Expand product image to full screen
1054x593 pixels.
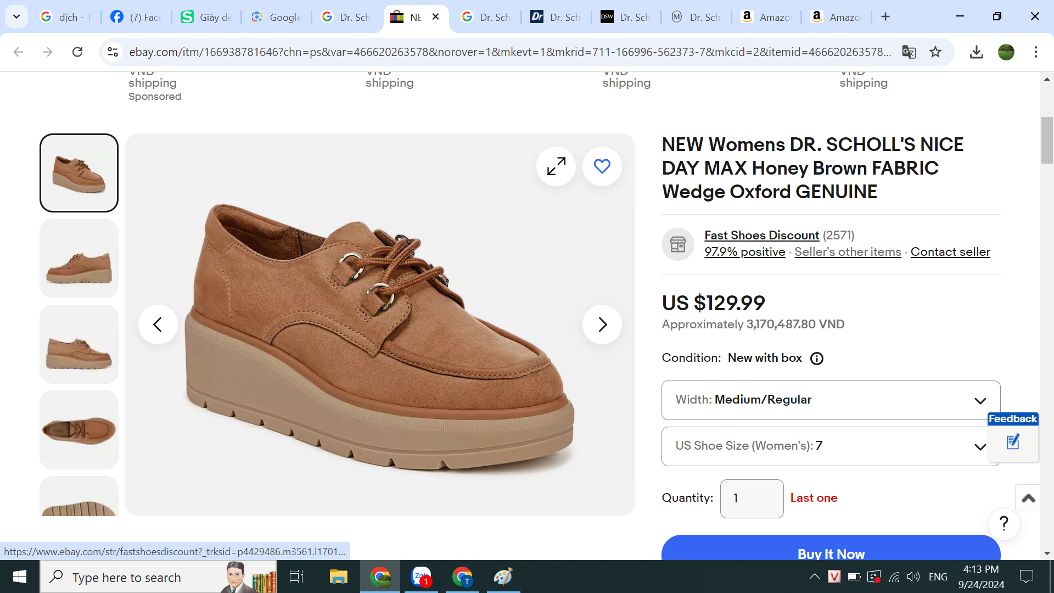click(556, 166)
